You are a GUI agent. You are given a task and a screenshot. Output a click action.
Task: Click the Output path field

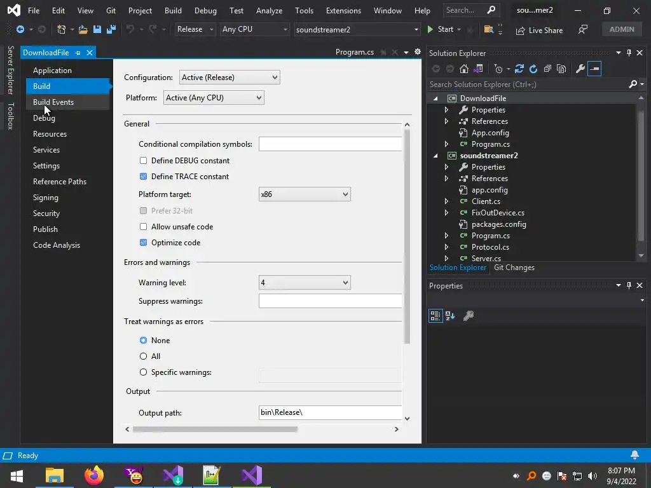(x=330, y=412)
